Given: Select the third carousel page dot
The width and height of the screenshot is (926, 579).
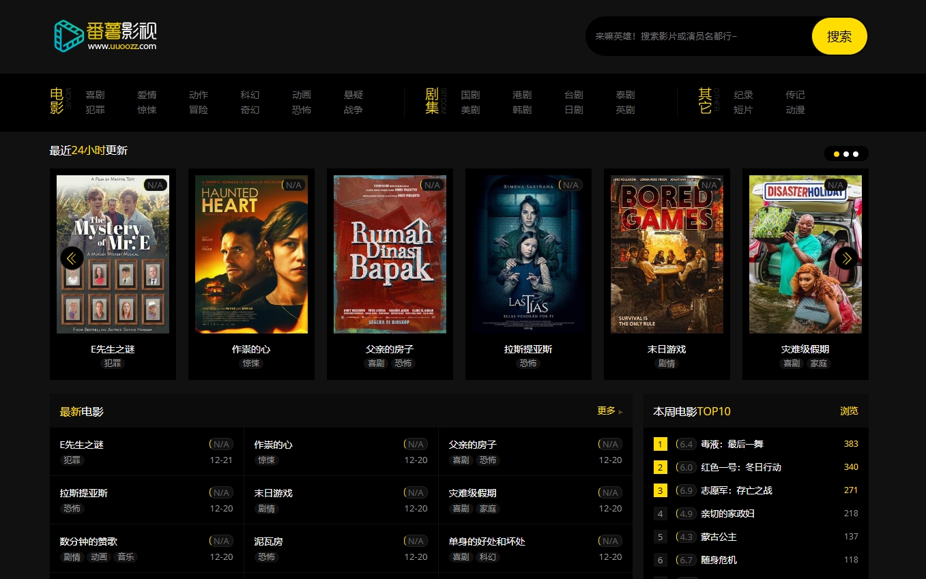Looking at the screenshot, I should pos(856,154).
